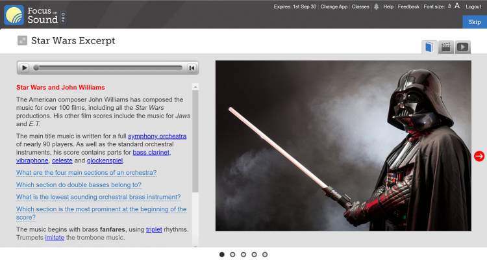Select the fourth page indicator dot

[254, 254]
